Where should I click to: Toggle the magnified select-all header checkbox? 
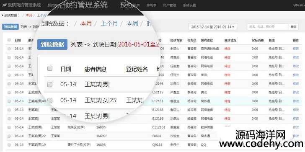point(50,68)
